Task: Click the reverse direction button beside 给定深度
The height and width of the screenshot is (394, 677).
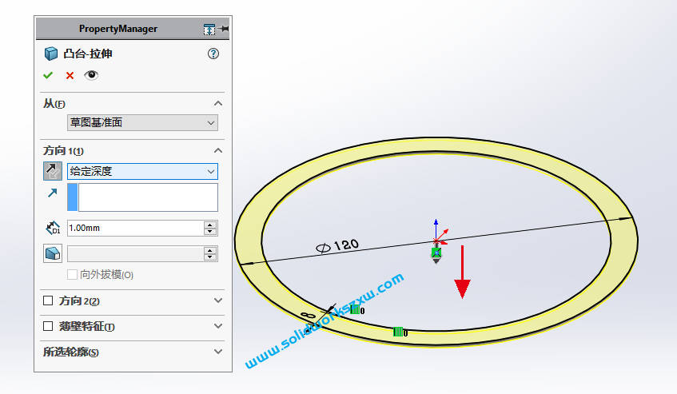Action: (x=52, y=171)
